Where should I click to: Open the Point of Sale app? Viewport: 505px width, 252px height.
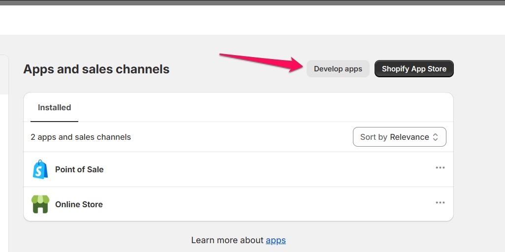pyautogui.click(x=79, y=169)
